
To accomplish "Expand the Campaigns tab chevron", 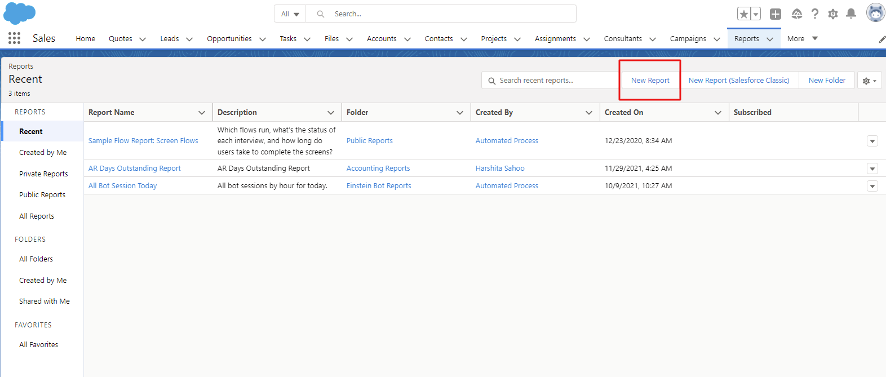I will 717,39.
